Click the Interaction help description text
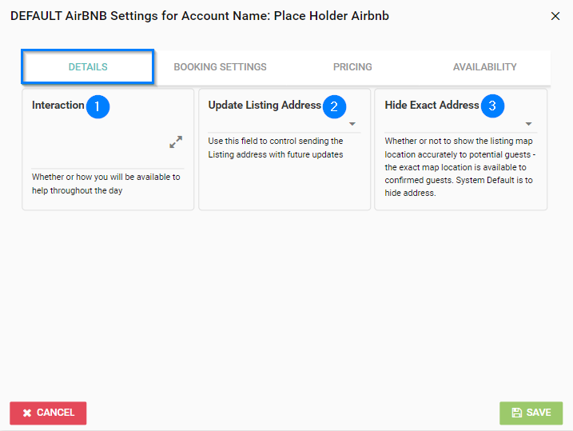The image size is (573, 431). (105, 184)
